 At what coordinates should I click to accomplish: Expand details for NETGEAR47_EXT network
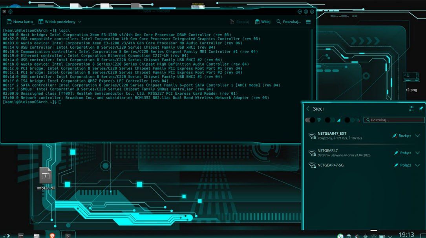[418, 135]
